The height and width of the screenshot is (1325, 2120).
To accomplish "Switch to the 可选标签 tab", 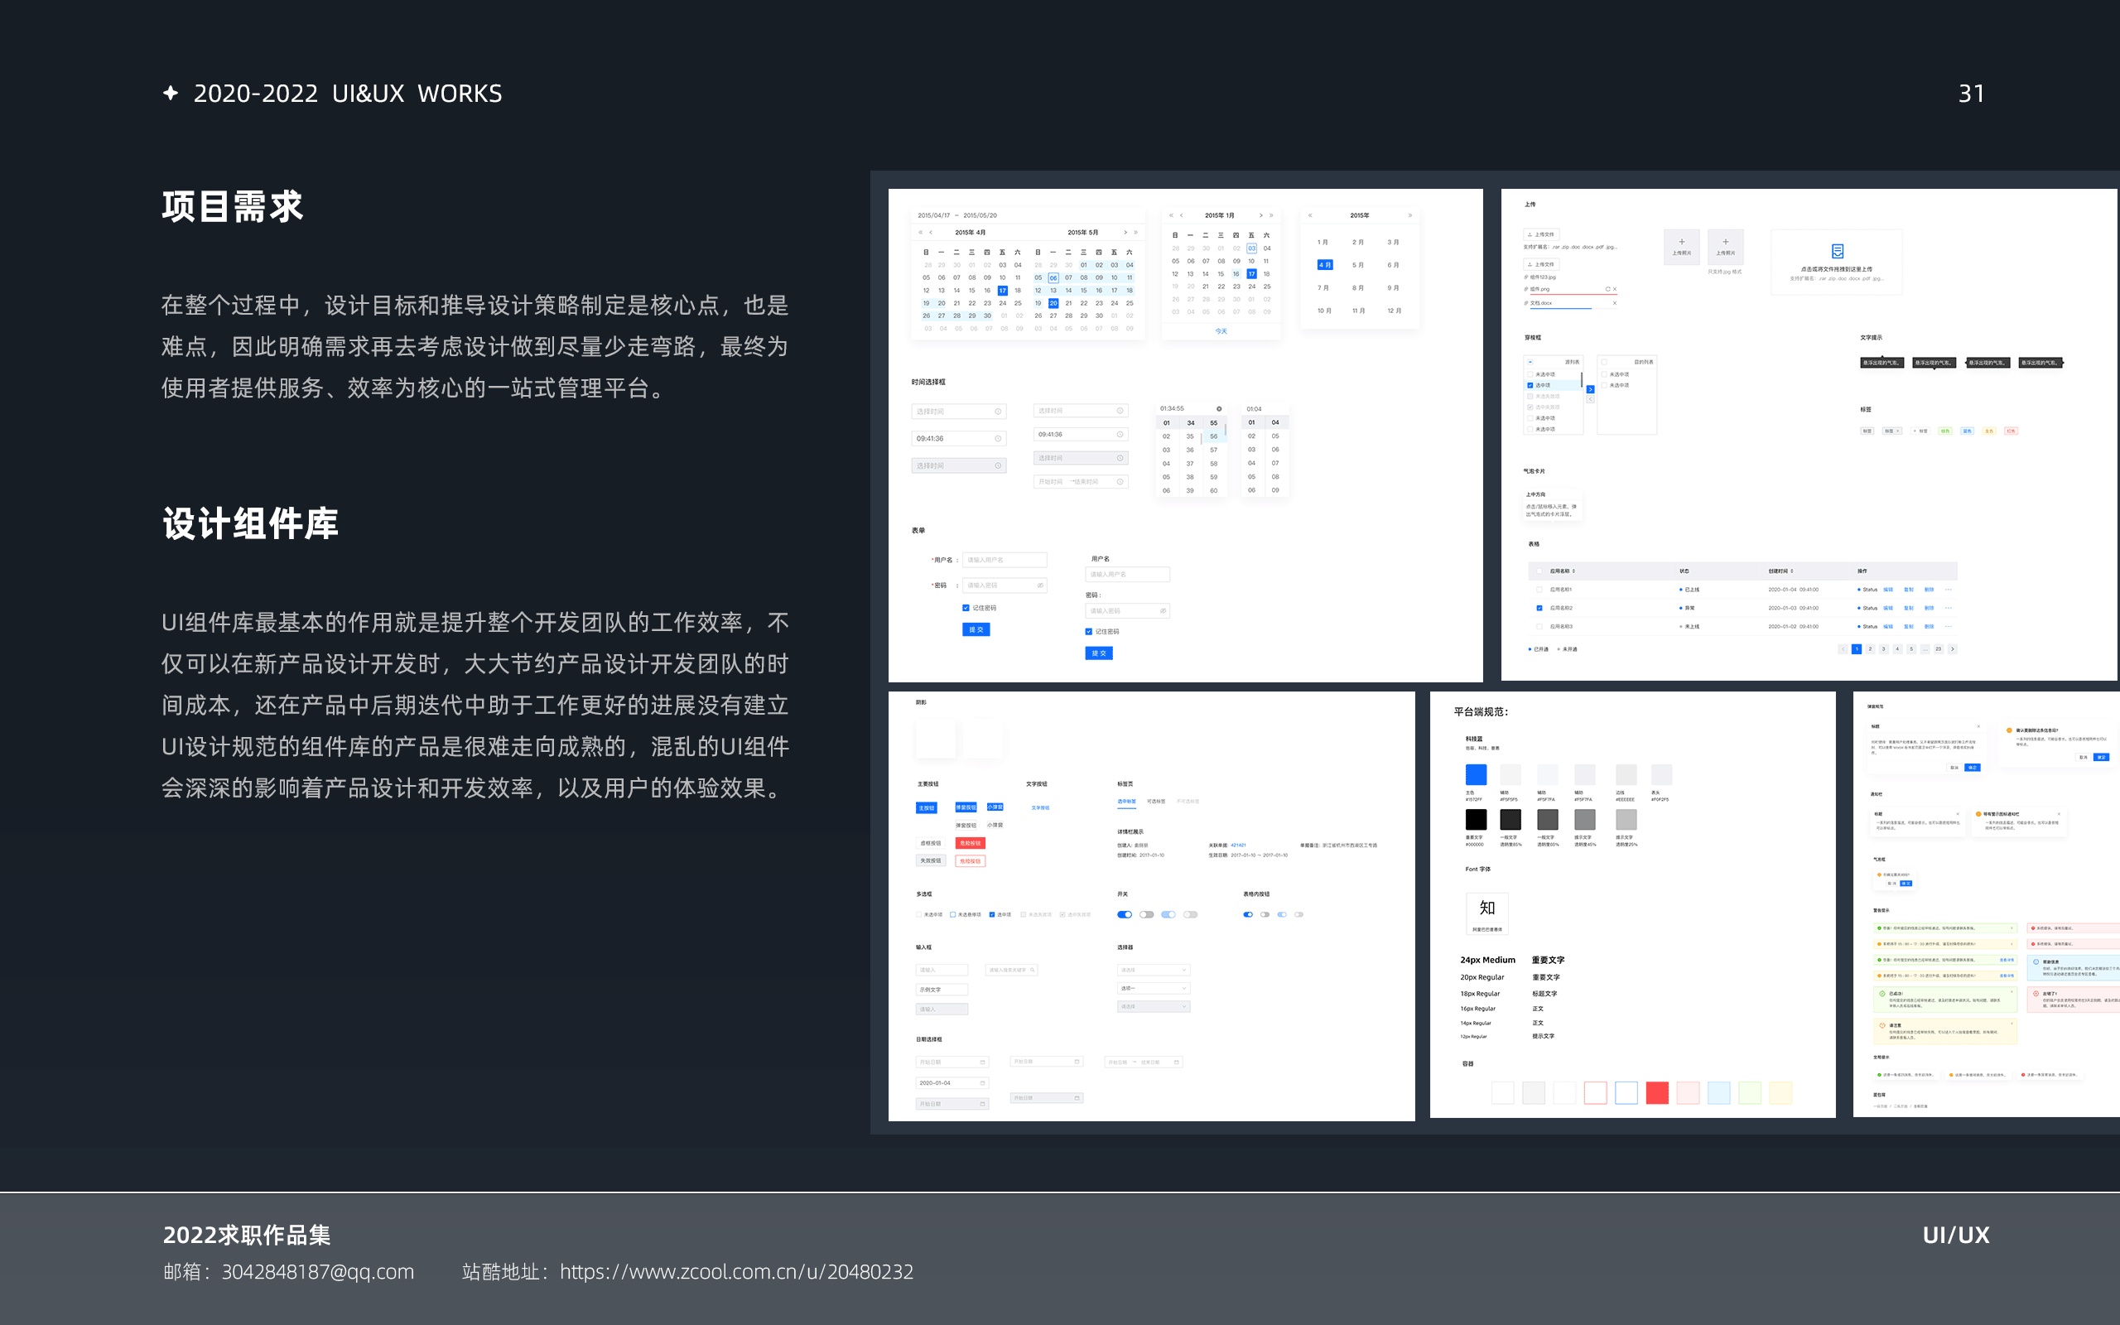I will point(1155,802).
